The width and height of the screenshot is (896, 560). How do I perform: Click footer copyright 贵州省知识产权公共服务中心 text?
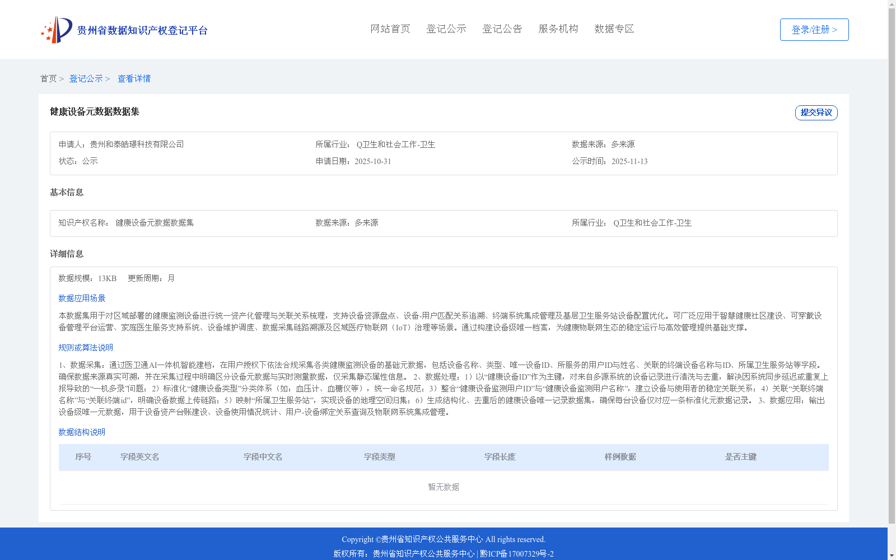(x=432, y=539)
